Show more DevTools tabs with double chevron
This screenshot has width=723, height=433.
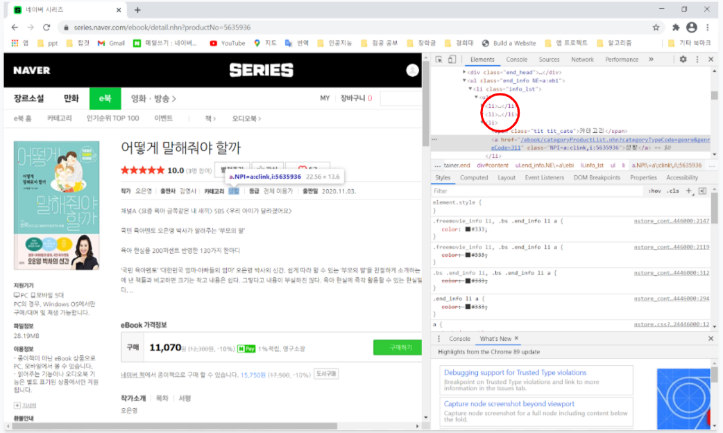click(651, 60)
